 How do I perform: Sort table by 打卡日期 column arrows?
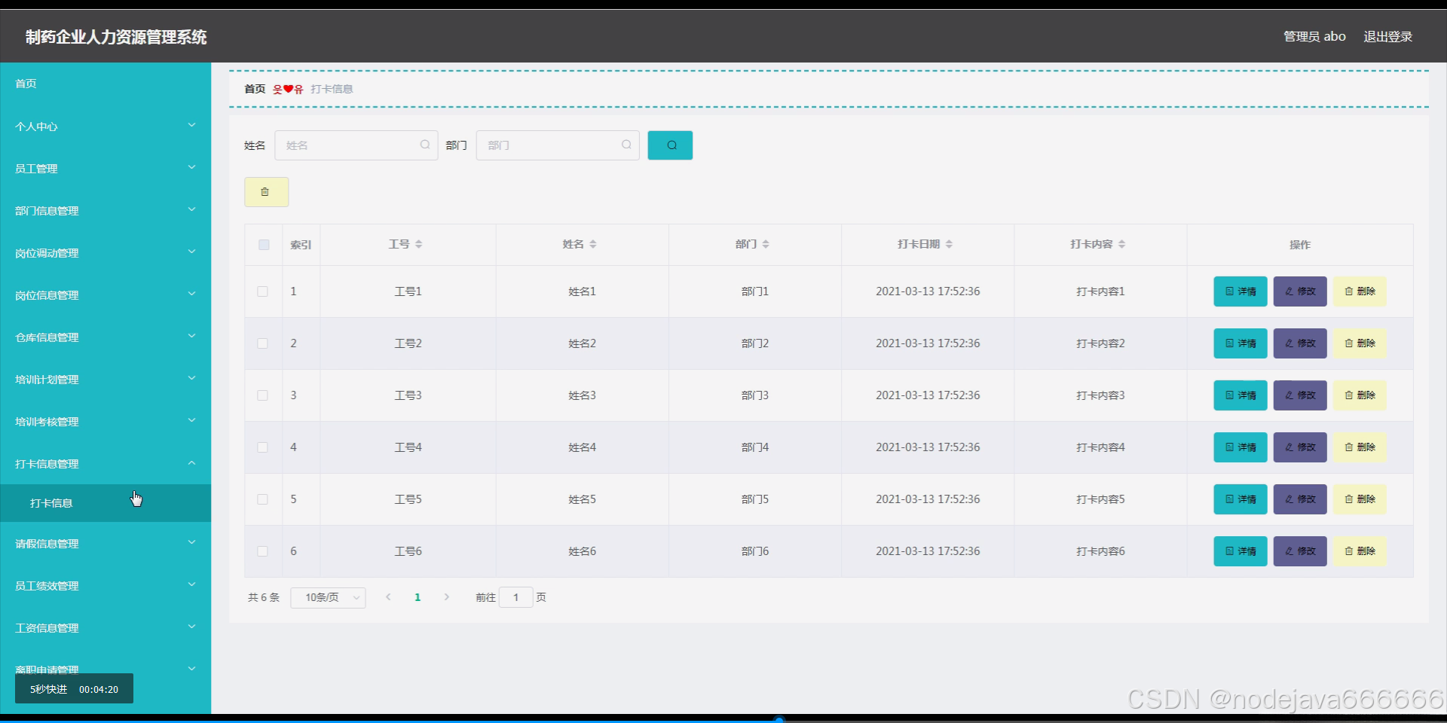tap(949, 244)
